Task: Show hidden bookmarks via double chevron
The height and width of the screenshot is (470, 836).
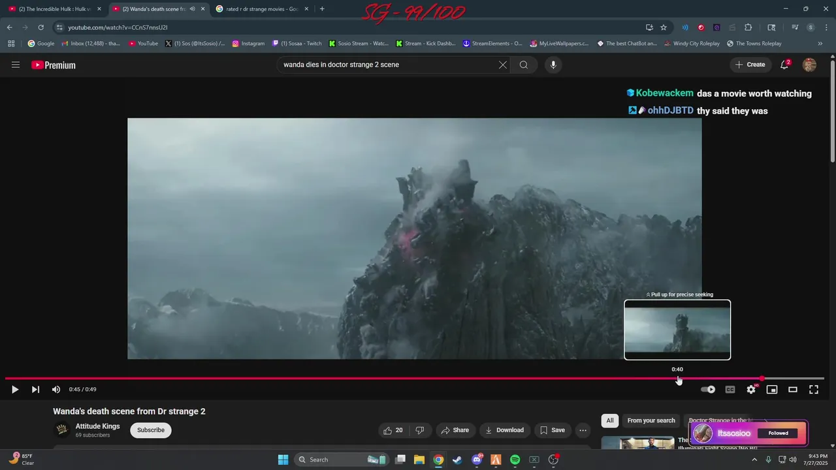Action: tap(820, 44)
